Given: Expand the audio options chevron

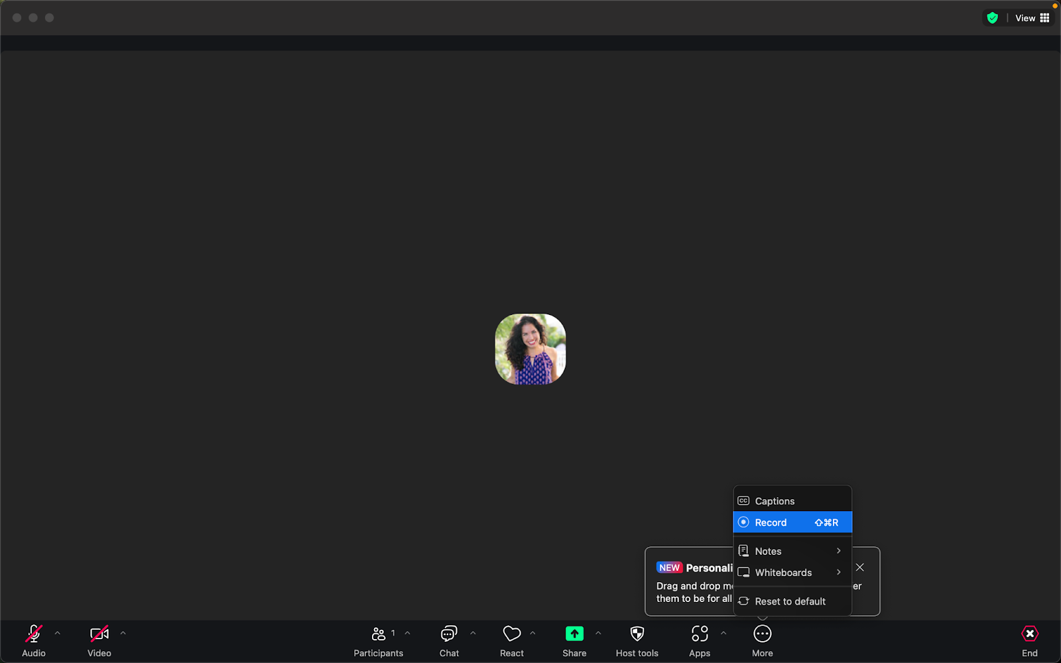Looking at the screenshot, I should [58, 633].
